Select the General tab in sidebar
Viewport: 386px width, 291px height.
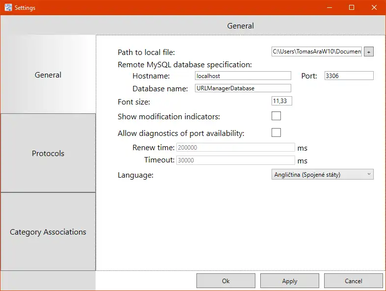48,74
